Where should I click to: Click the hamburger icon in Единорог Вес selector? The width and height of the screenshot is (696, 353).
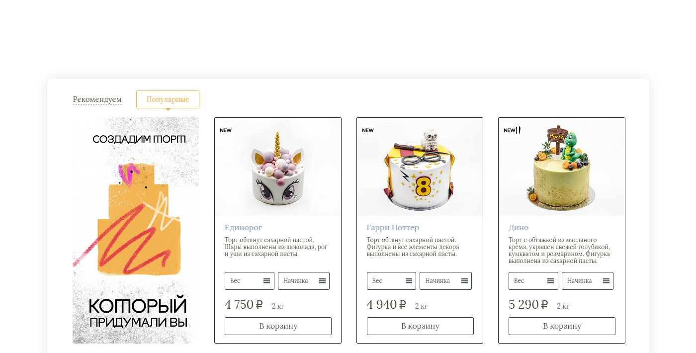click(x=266, y=281)
